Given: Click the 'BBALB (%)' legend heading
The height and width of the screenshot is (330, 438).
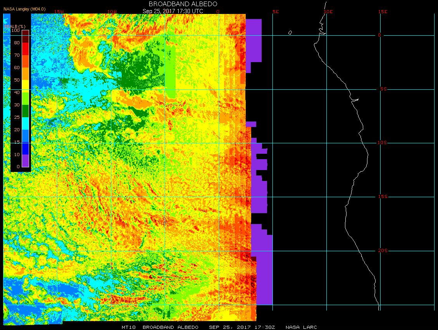Looking at the screenshot, I should pos(15,26).
